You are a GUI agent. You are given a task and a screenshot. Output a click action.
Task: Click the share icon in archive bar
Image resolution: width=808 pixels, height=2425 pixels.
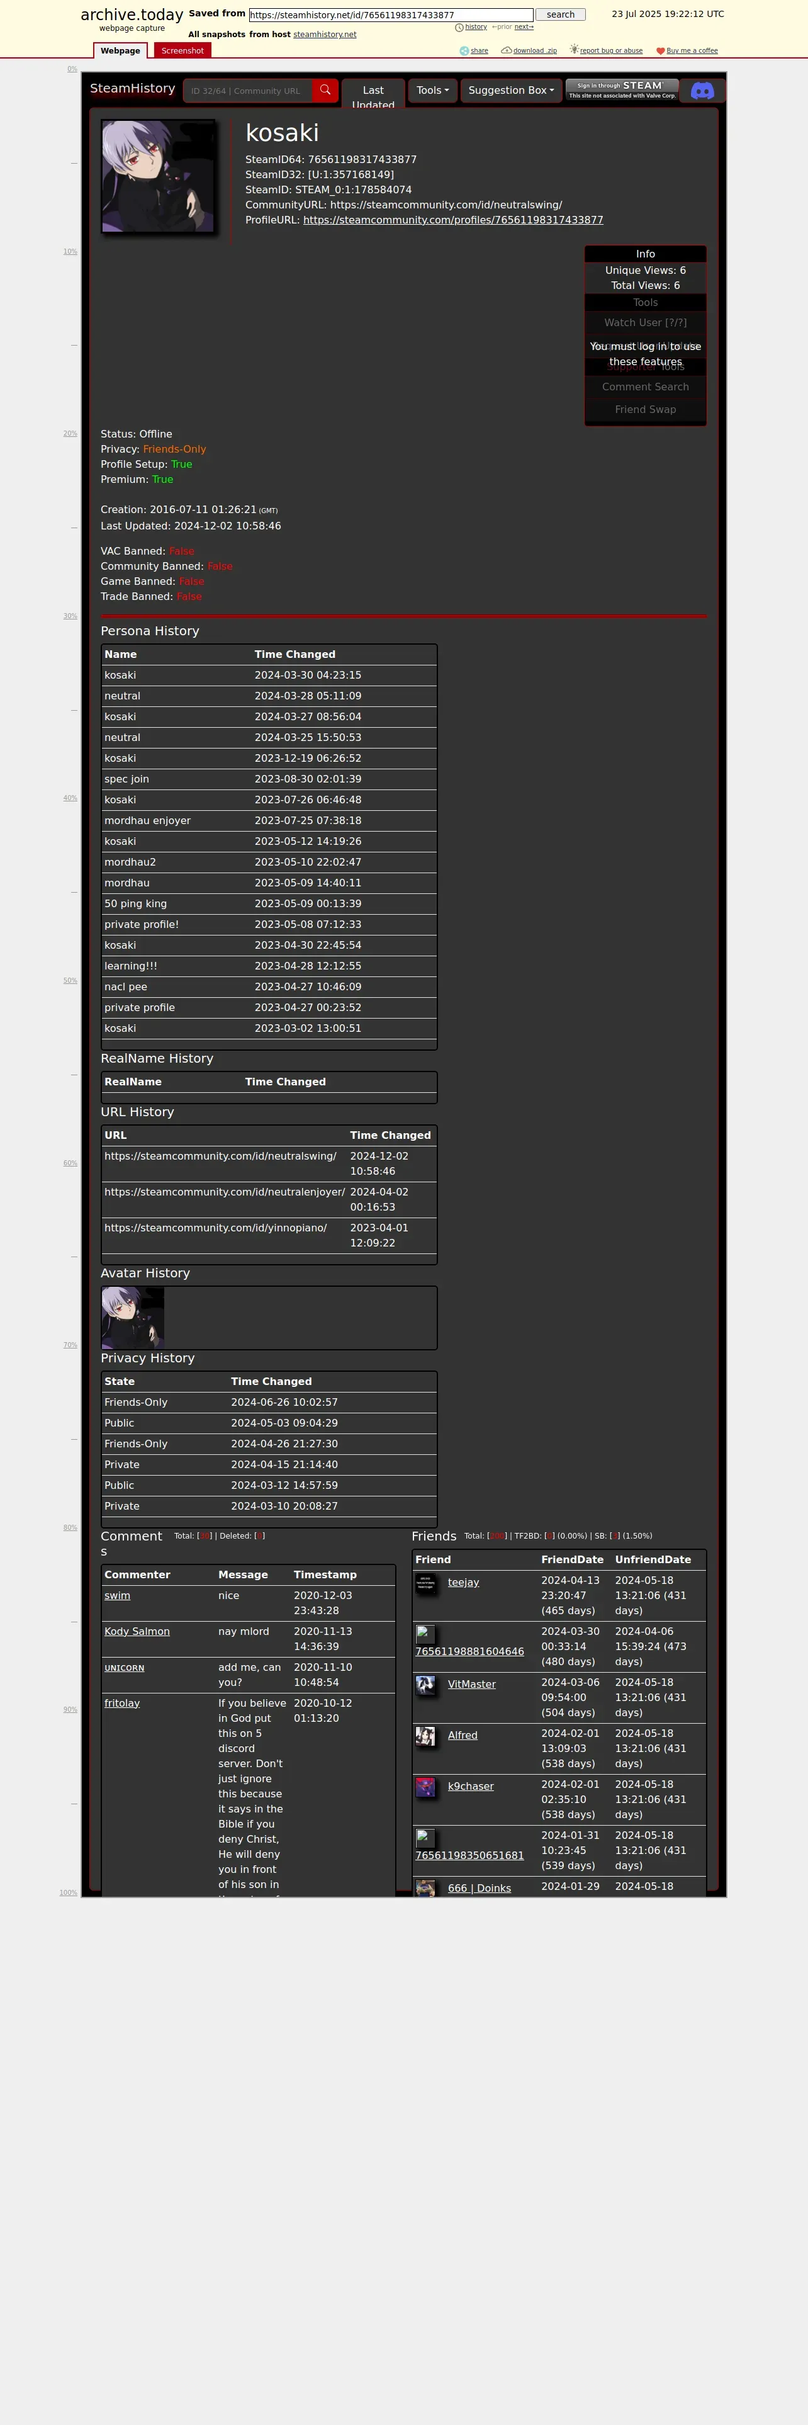[464, 51]
